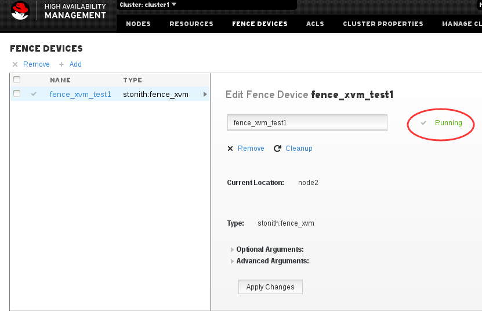Open the Cluster: cluster1 dropdown
The image size is (482, 326).
(148, 5)
